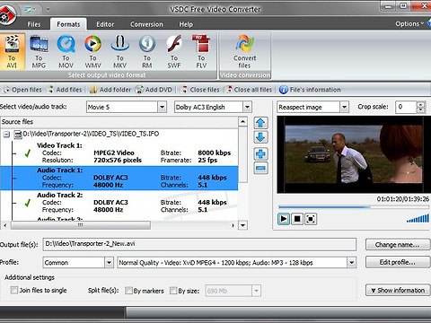Enable Join files to single checkbox
The height and width of the screenshot is (323, 431).
pos(14,290)
